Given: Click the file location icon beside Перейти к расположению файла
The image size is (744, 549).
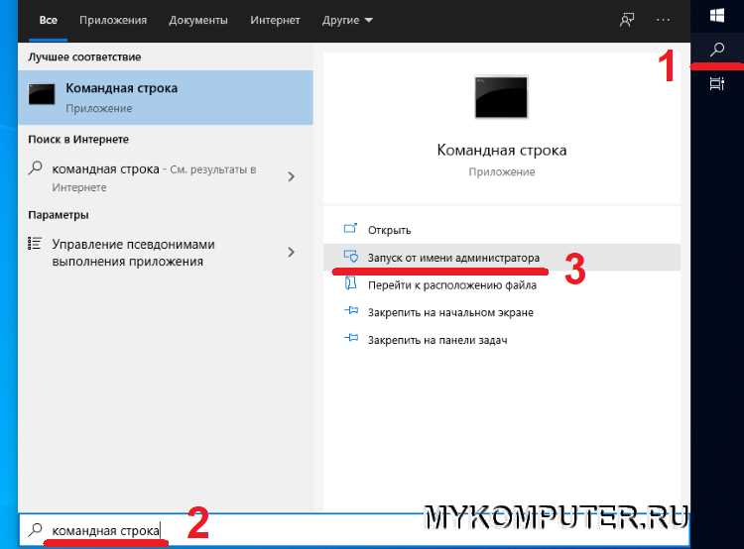Looking at the screenshot, I should coord(350,283).
